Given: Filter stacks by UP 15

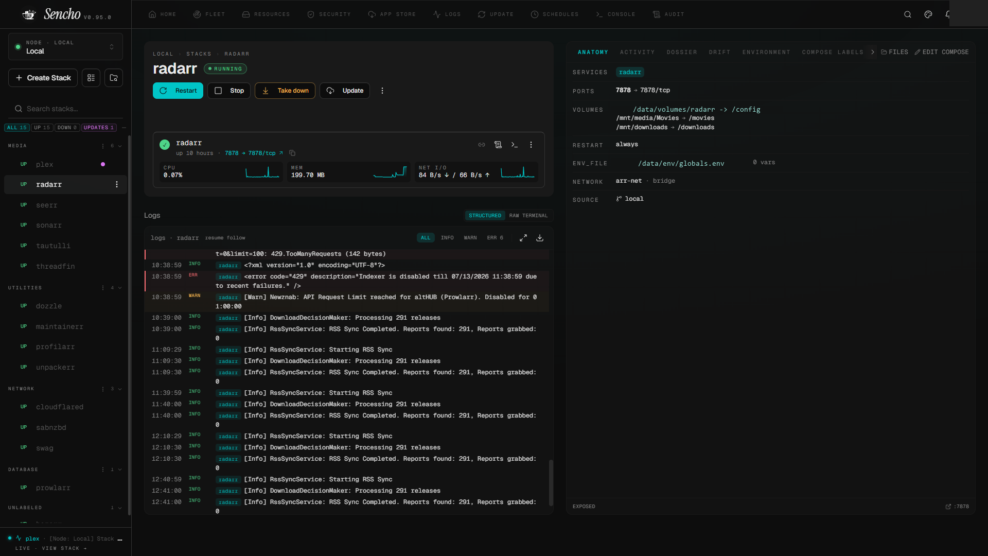Looking at the screenshot, I should (42, 128).
